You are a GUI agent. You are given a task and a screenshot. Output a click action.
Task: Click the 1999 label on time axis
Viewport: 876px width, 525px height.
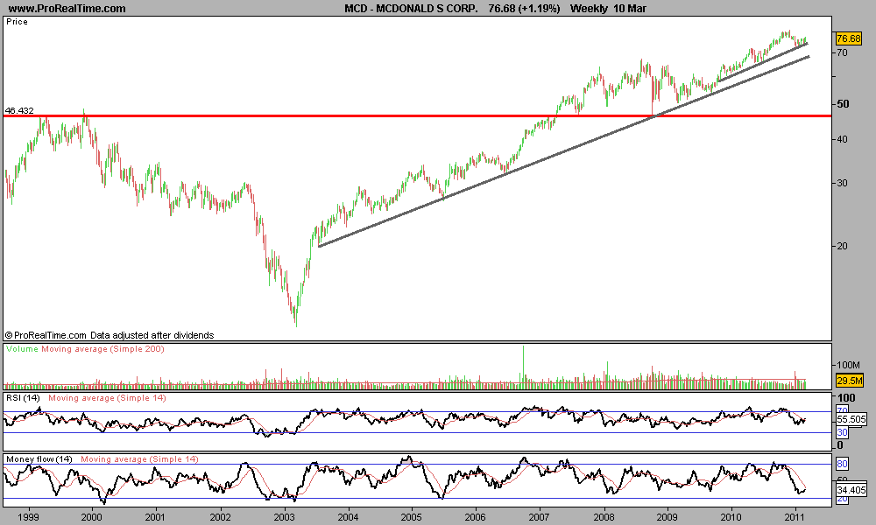tap(28, 517)
